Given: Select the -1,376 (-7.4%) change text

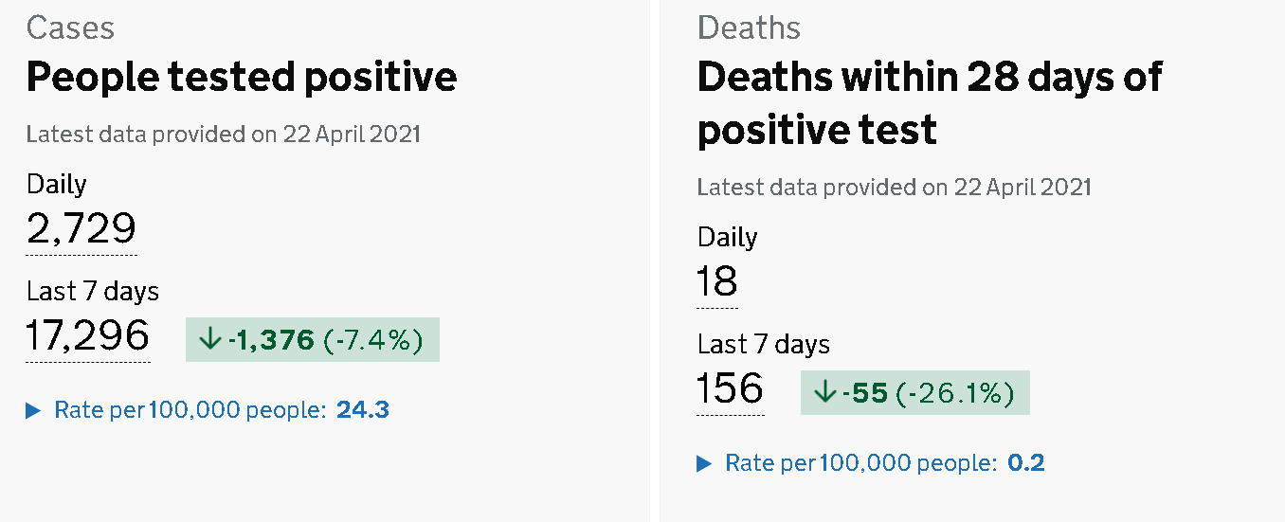Looking at the screenshot, I should (326, 340).
